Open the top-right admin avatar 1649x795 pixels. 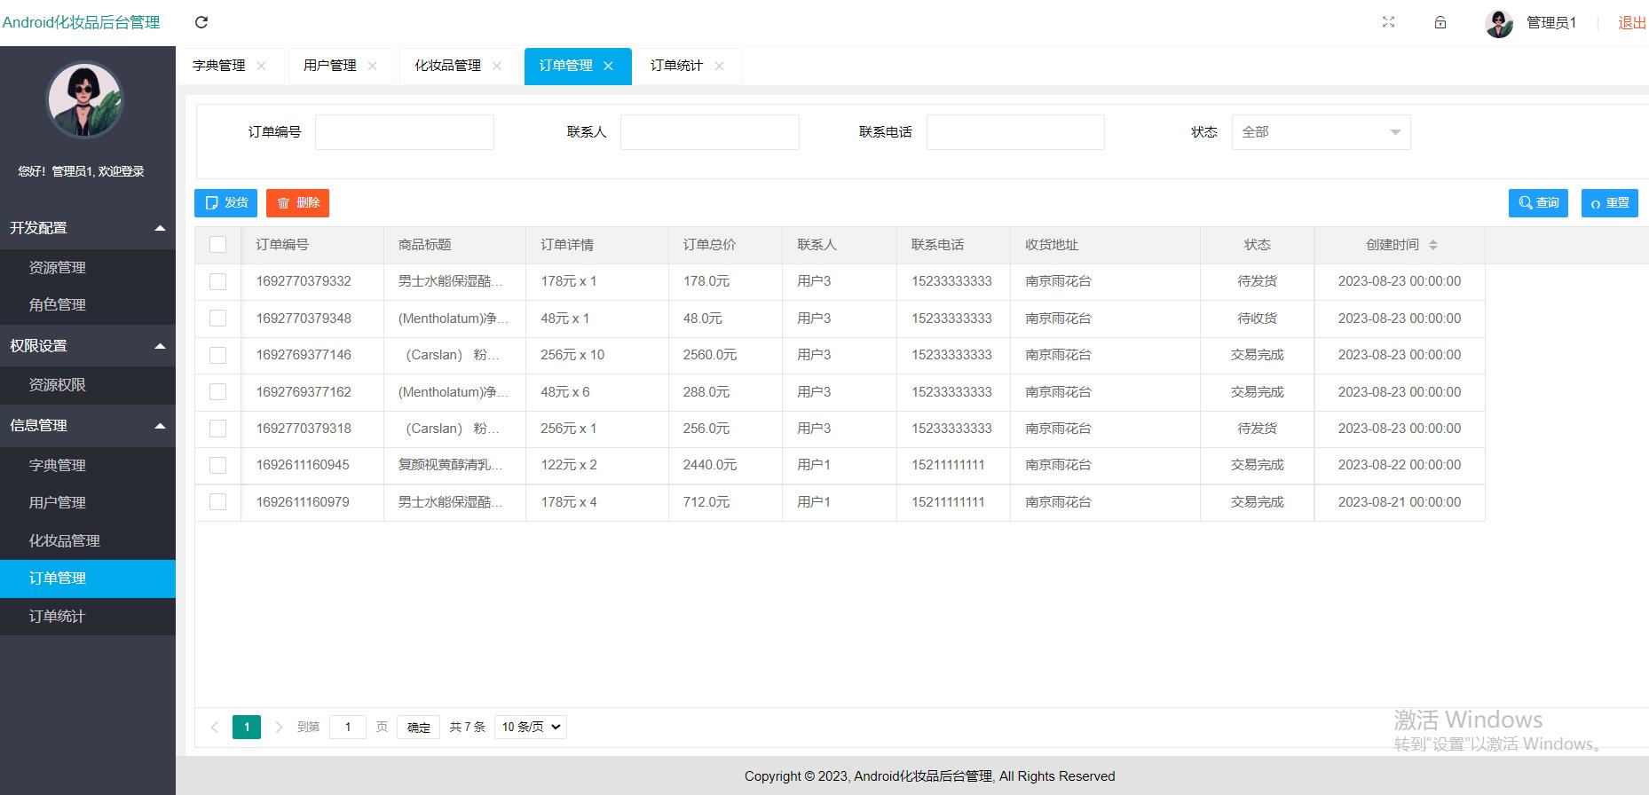tap(1499, 23)
